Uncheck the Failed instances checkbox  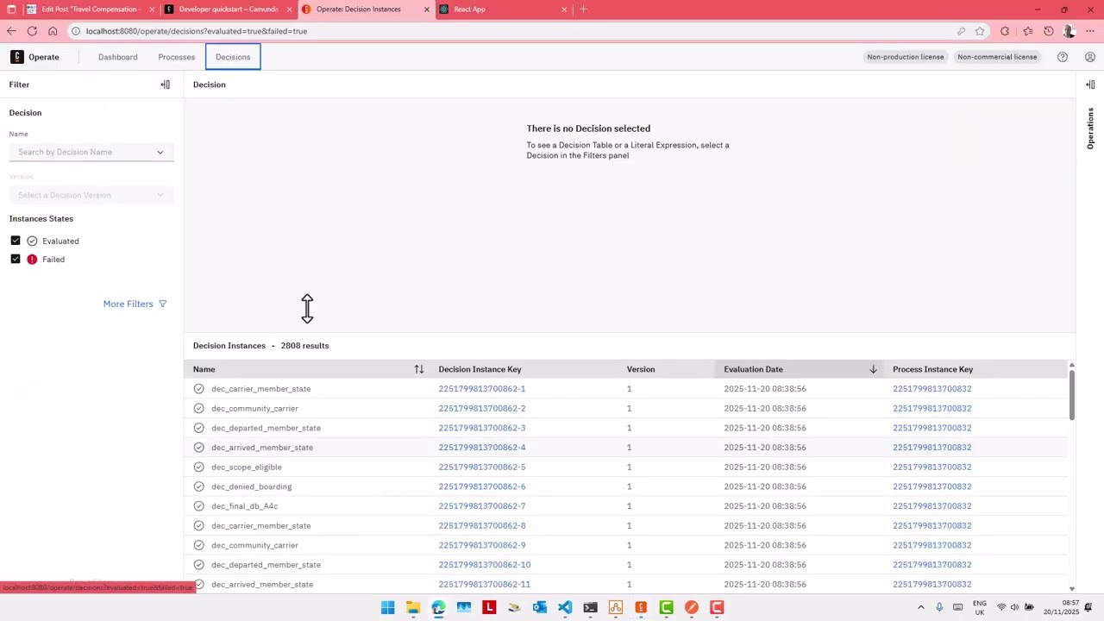coord(16,259)
